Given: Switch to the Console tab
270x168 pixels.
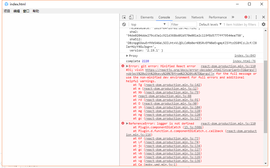Looking at the screenshot, I should [164, 17].
